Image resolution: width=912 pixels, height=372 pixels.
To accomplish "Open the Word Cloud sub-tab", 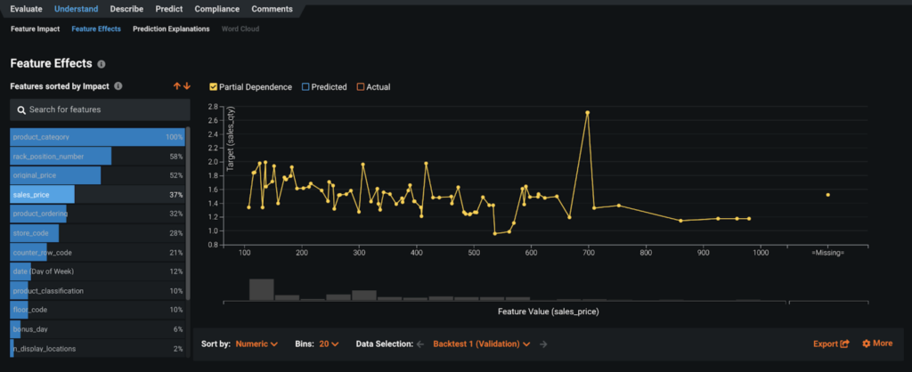I will (240, 28).
